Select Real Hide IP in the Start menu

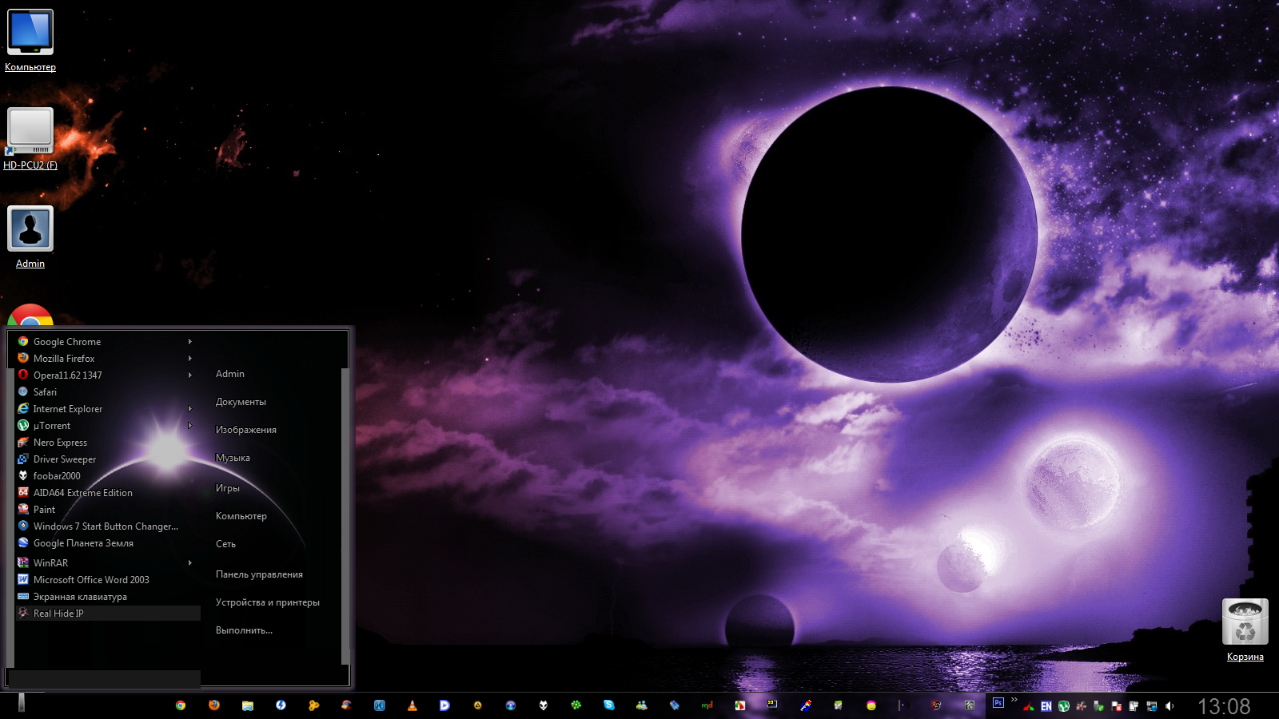[58, 614]
